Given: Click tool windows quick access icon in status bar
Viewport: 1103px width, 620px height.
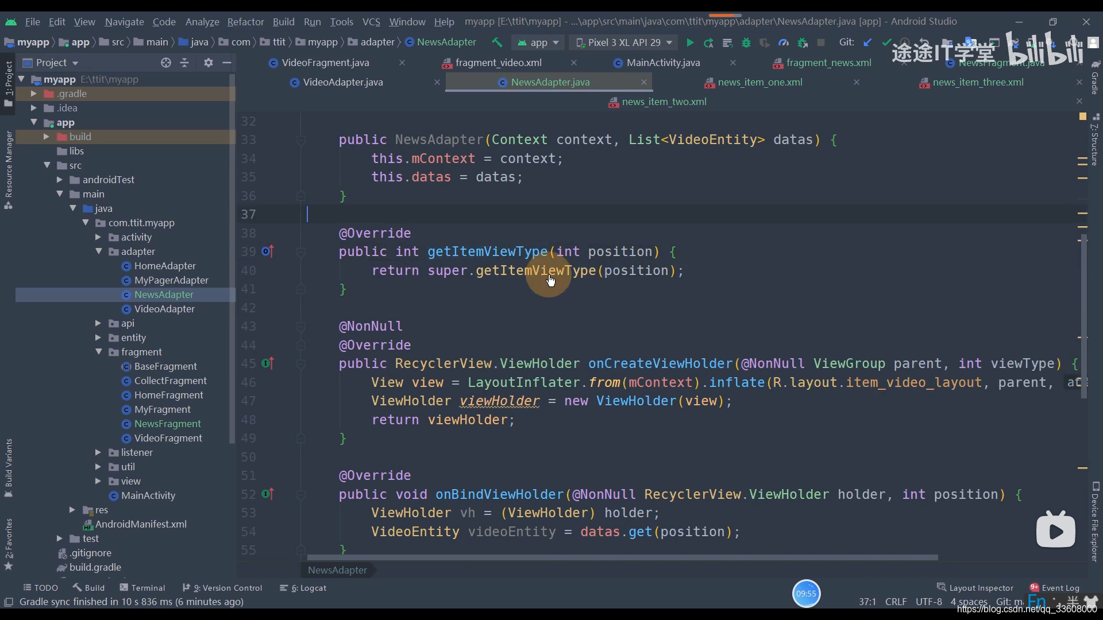Looking at the screenshot, I should click(9, 602).
